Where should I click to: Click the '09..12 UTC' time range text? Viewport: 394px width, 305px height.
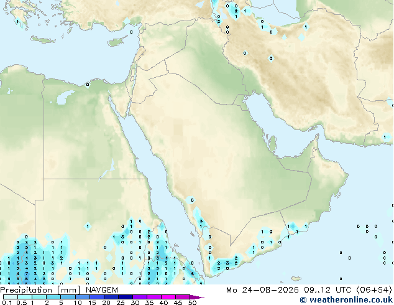click(x=328, y=290)
